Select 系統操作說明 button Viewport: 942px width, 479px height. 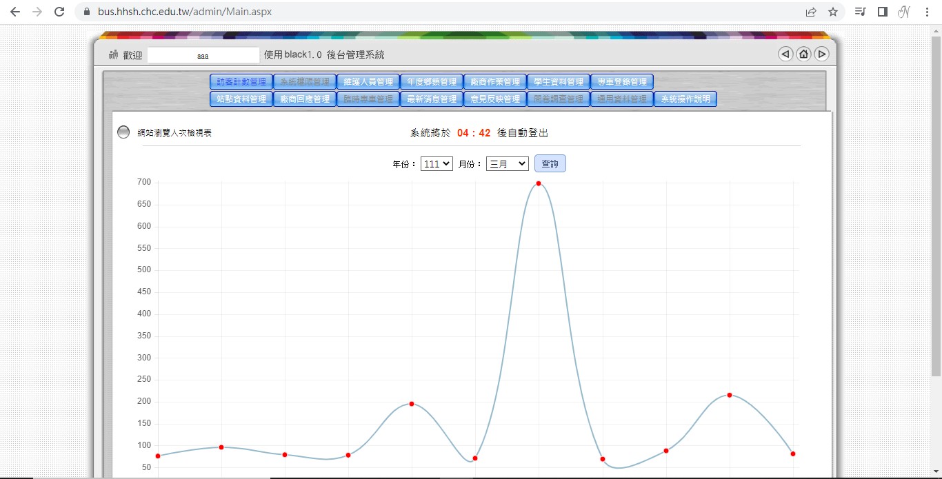(685, 99)
